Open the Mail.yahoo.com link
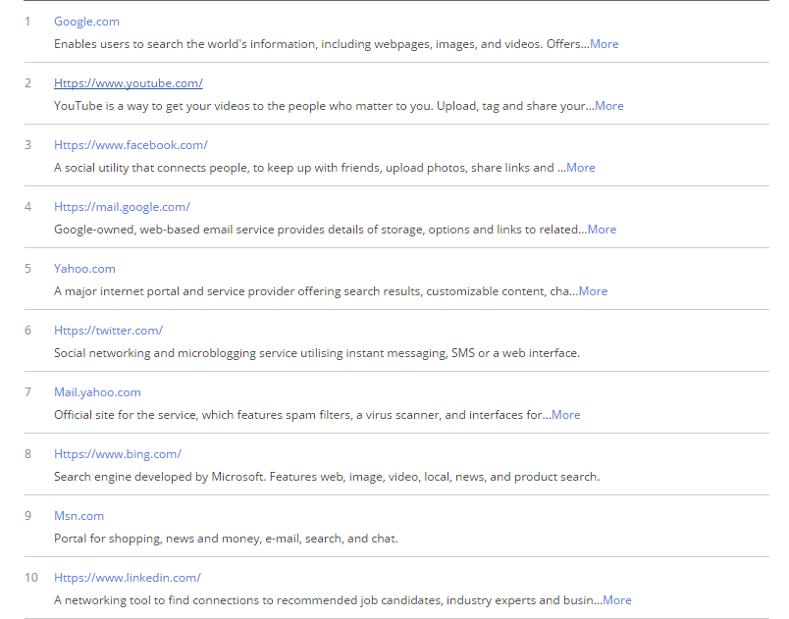 coord(97,392)
